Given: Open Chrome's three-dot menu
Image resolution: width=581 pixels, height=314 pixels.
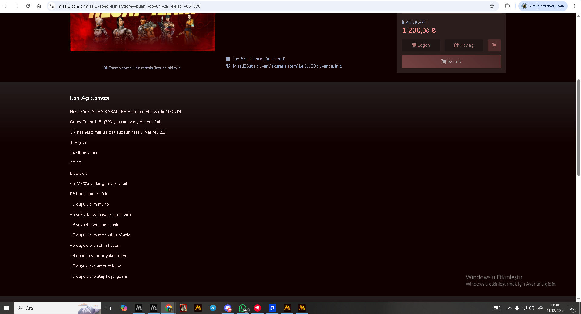Looking at the screenshot, I should pos(574,6).
